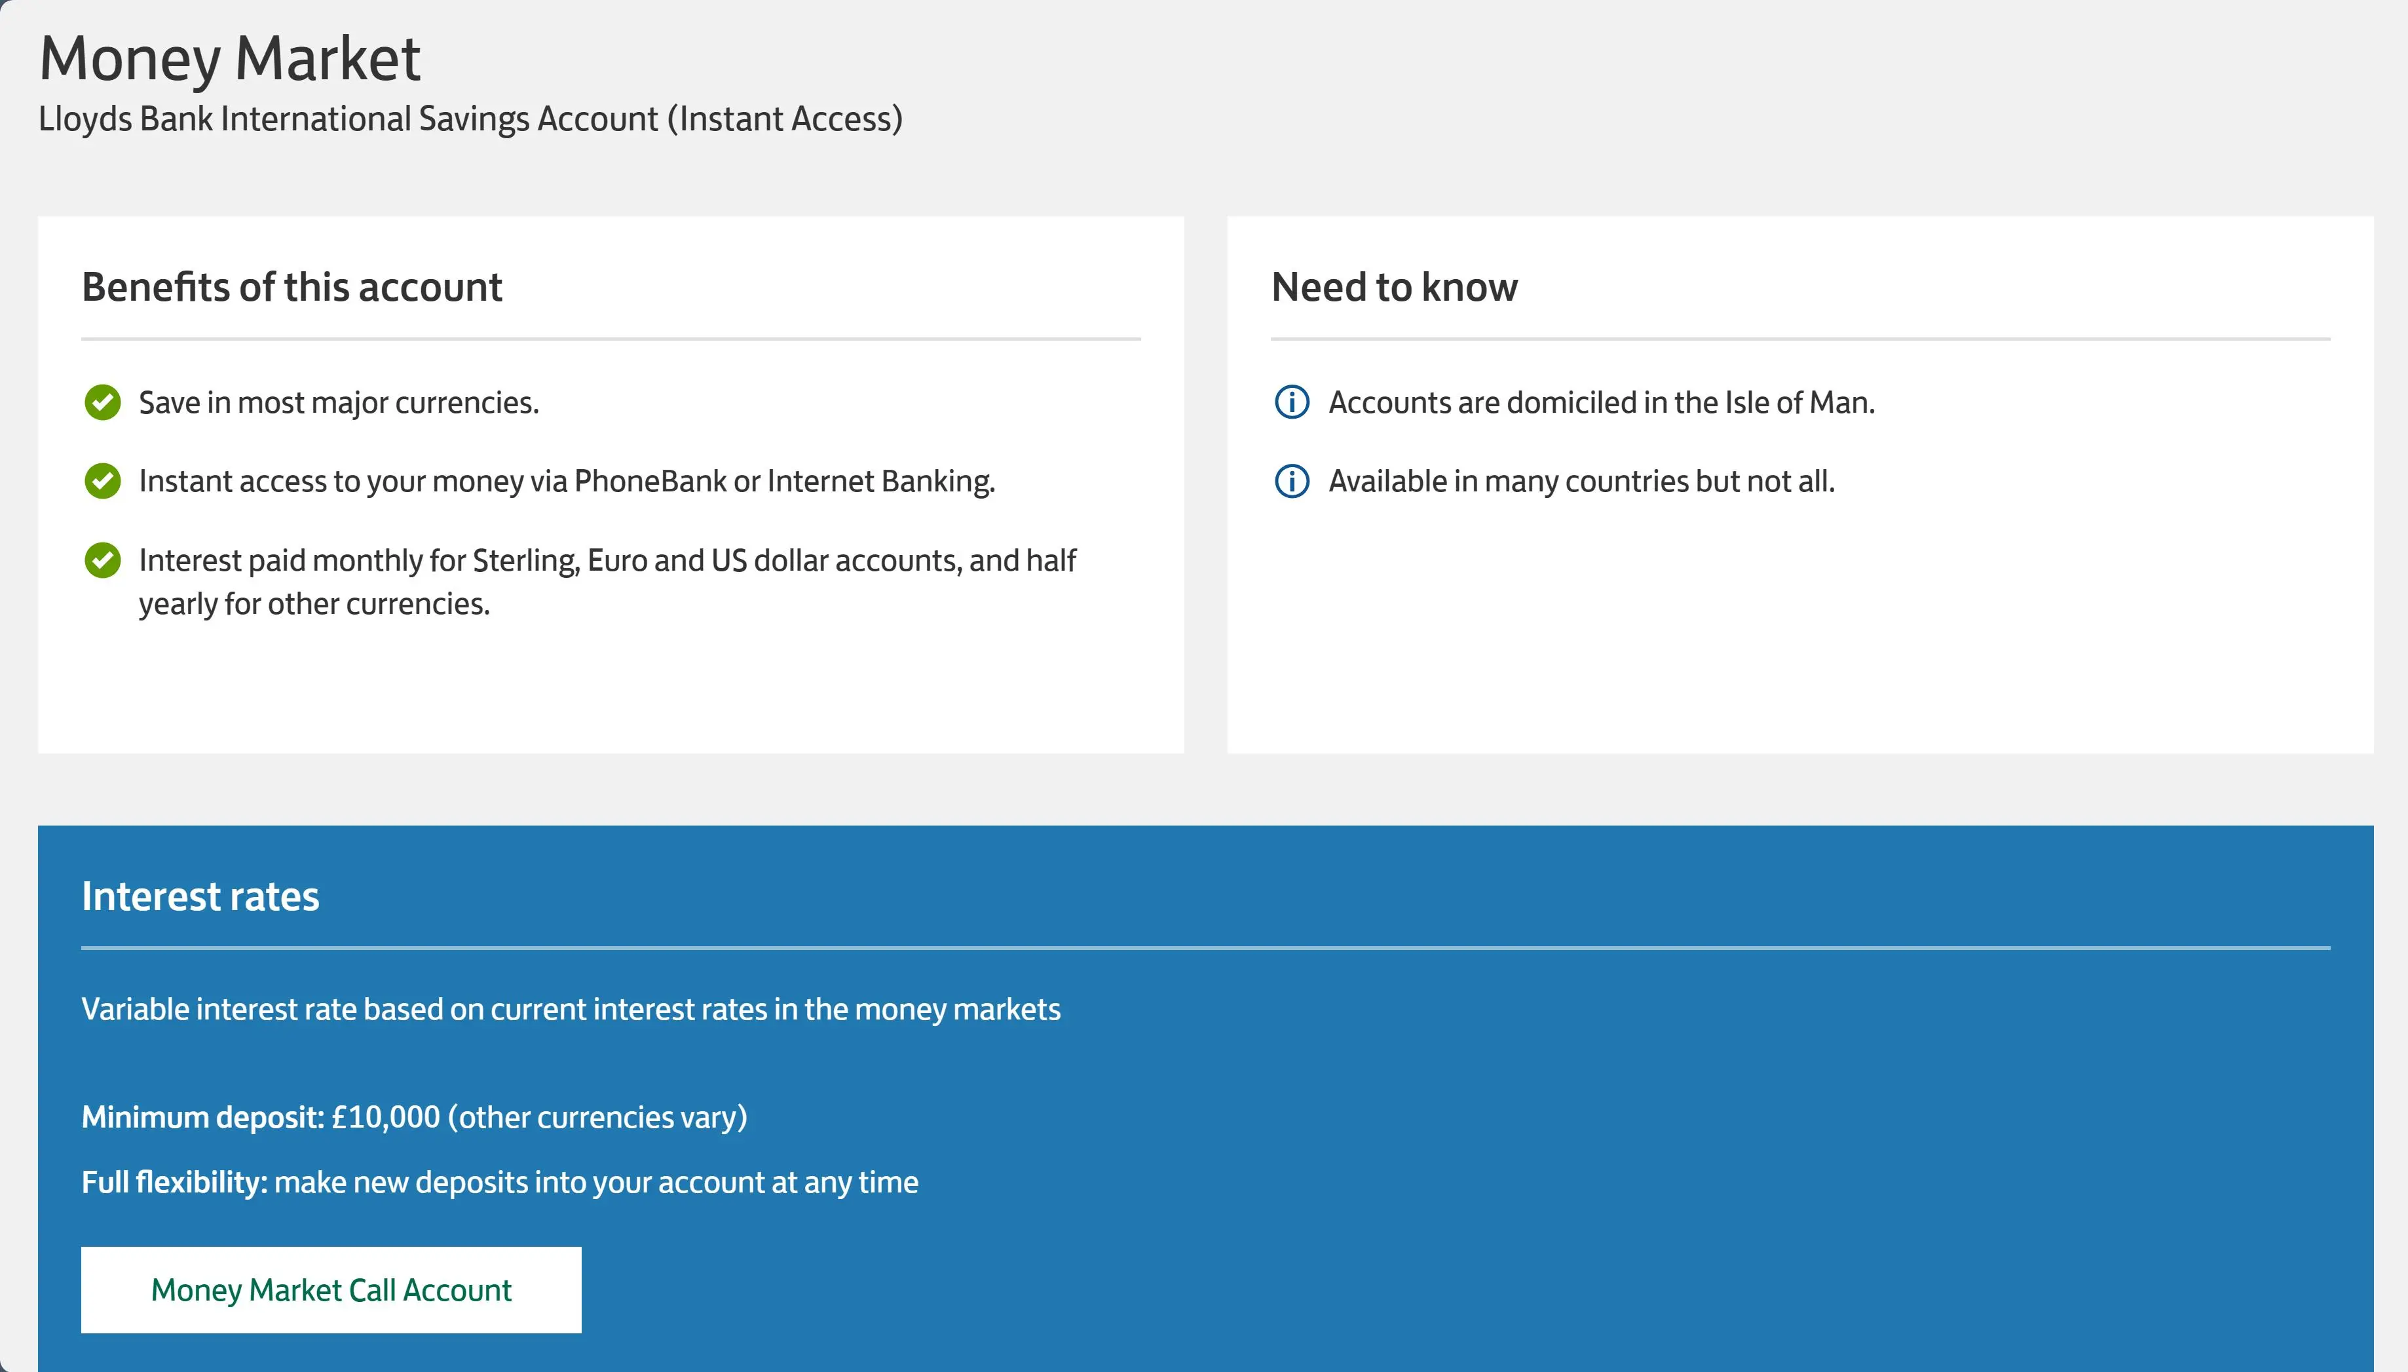This screenshot has width=2408, height=1372.
Task: Click the green checkmark beside "Interest paid monthly"
Action: [x=103, y=560]
